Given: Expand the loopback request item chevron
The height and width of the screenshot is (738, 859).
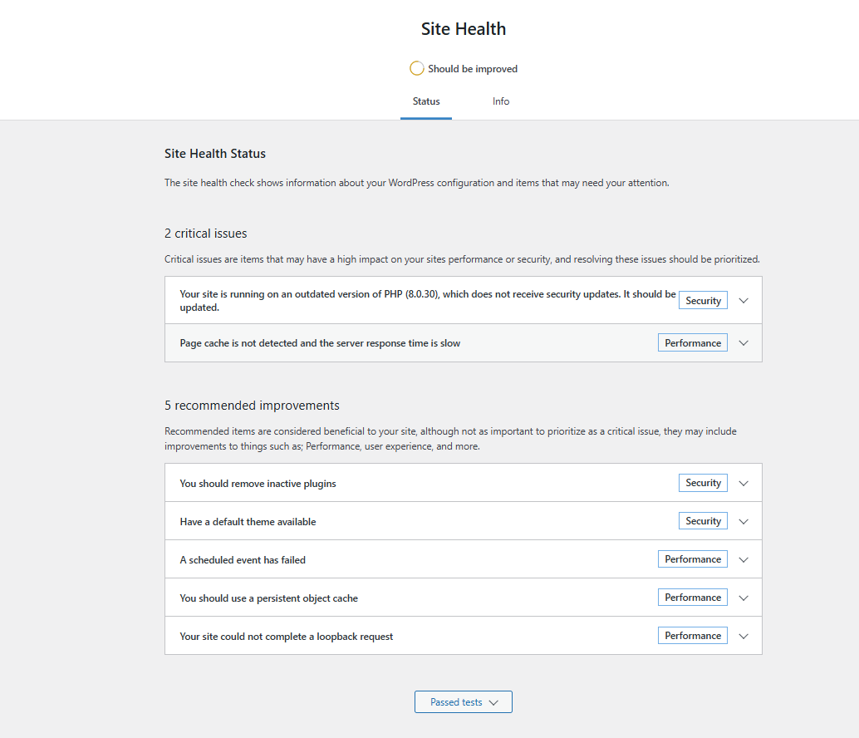Looking at the screenshot, I should tap(744, 636).
